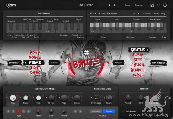This screenshot has height=119, width=173.
Task: Adjust the Hi-Hat mic knob
Action: (x=51, y=98)
